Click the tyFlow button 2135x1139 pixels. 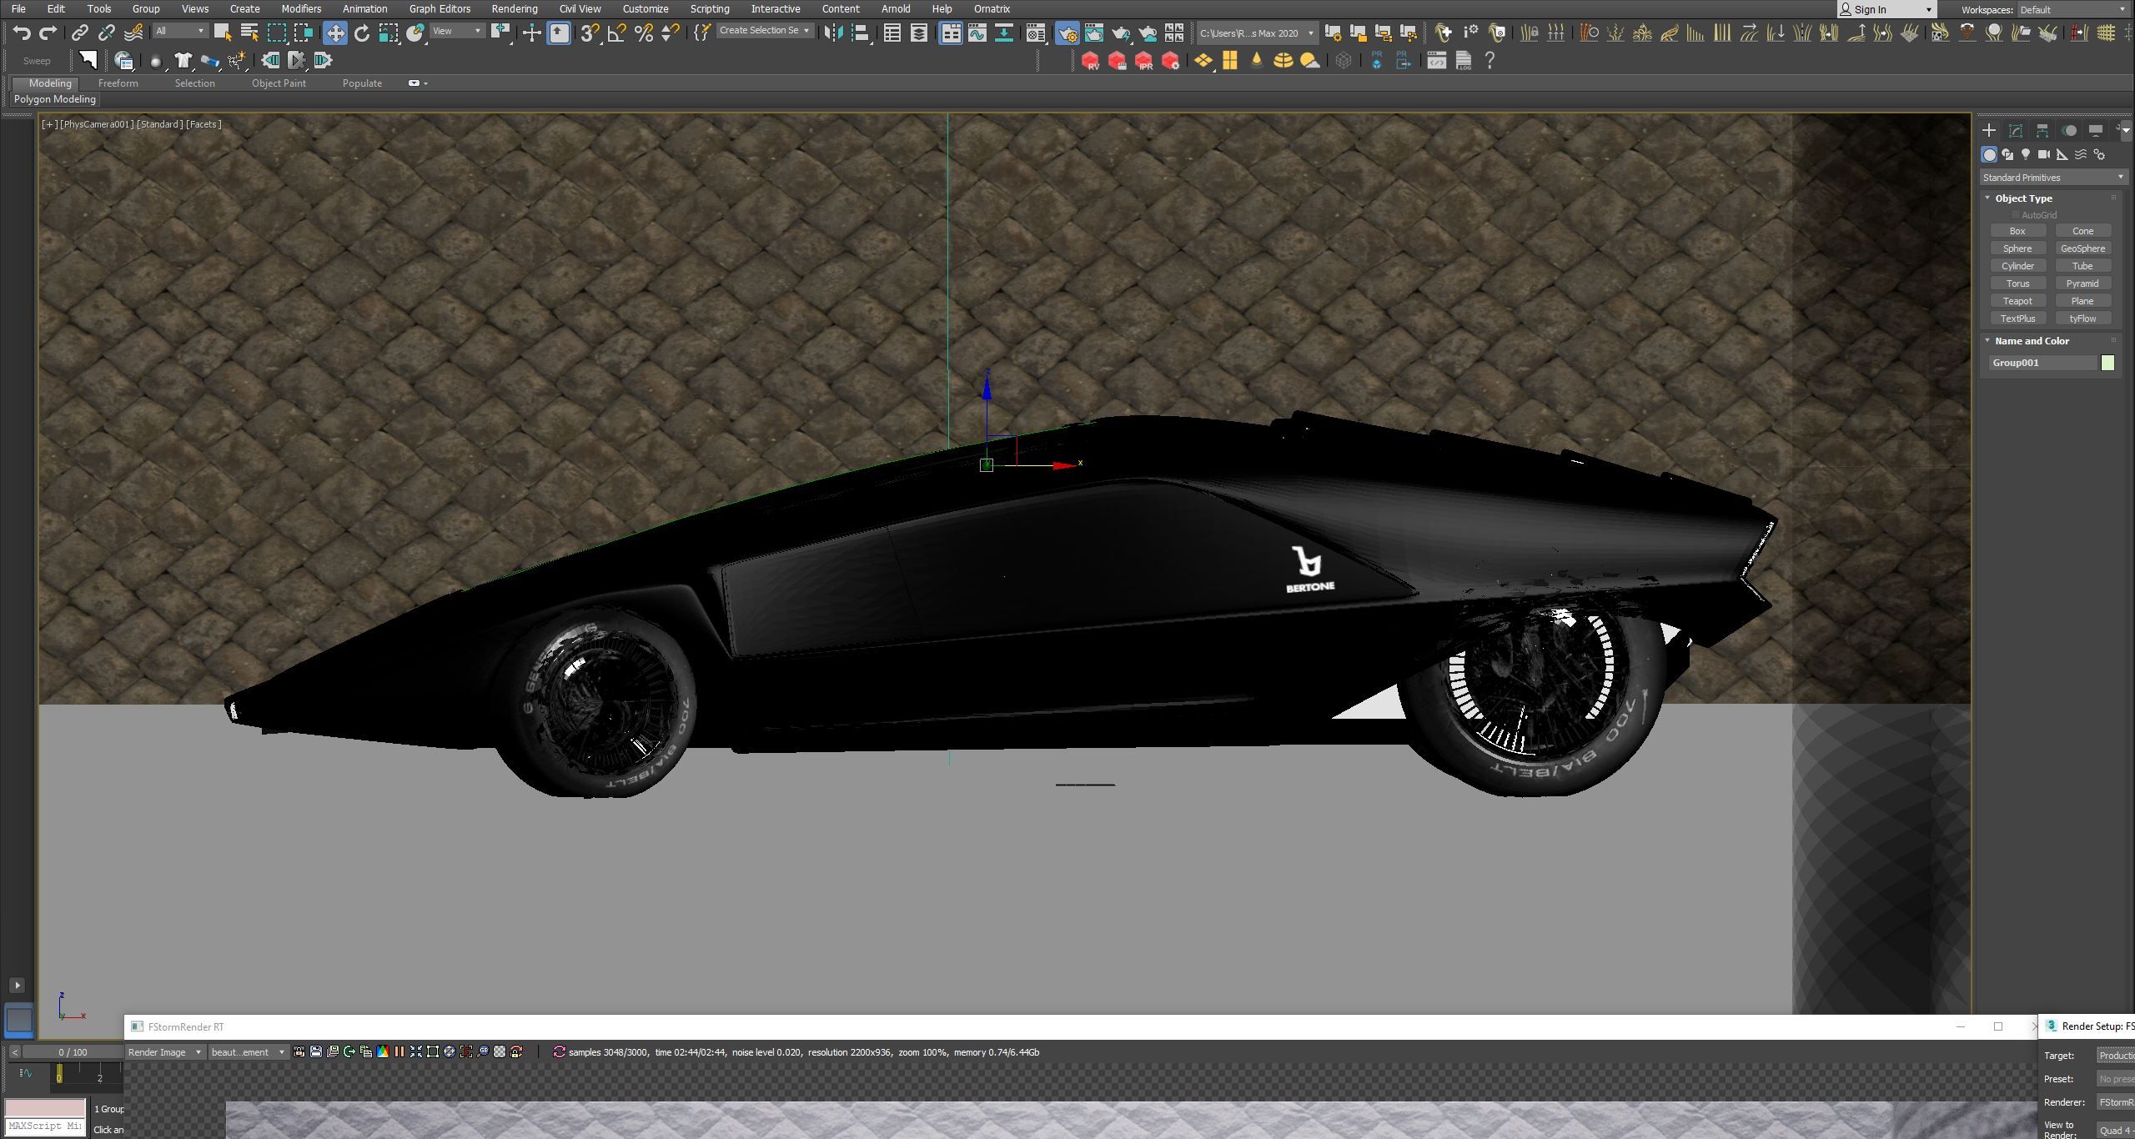point(2082,319)
